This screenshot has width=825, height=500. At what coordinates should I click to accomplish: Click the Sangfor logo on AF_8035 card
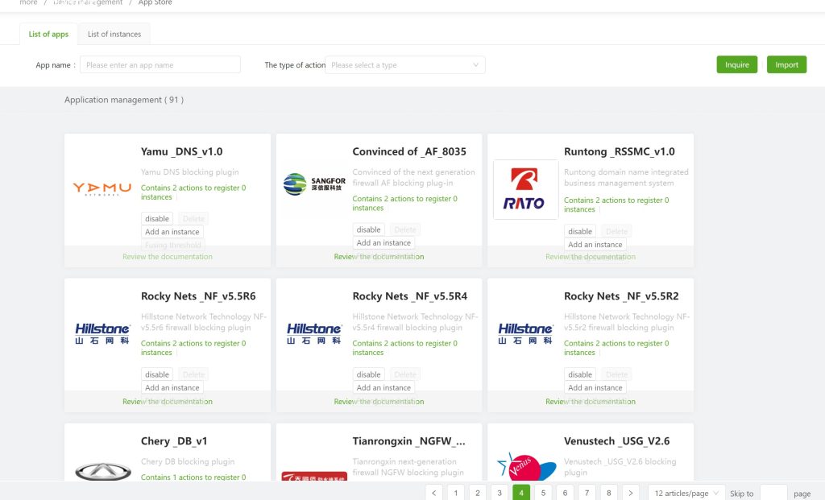pos(314,184)
